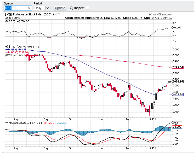Click the candlestick icon beside $PSI (Daily)
This screenshot has height=153, width=194.
coord(7,46)
